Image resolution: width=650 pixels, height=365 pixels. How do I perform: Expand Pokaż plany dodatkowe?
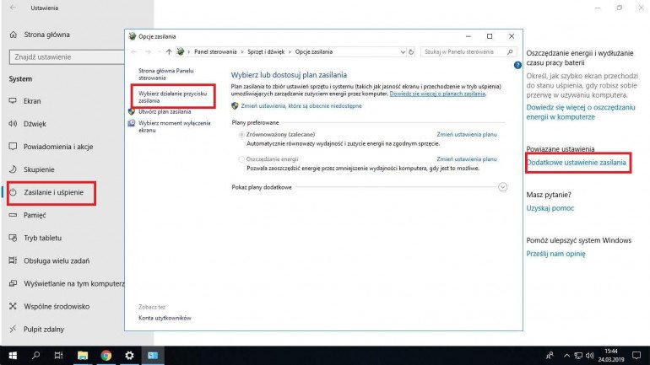coord(502,187)
